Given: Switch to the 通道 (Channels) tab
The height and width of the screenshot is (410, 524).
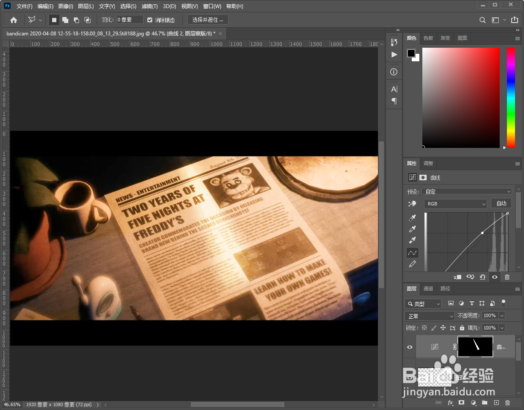Looking at the screenshot, I should click(428, 289).
